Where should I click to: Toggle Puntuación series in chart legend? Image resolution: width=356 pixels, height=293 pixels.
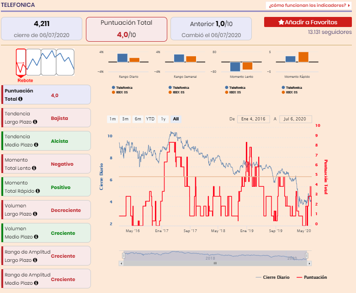(x=312, y=277)
